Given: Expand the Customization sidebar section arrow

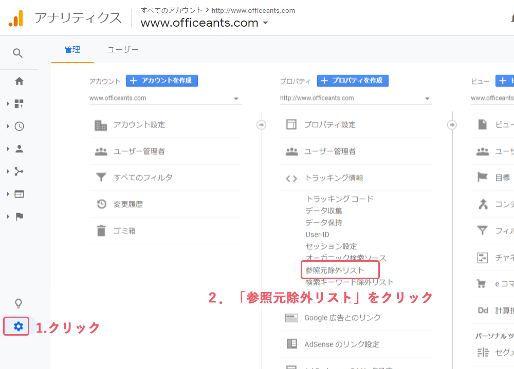Looking at the screenshot, I should 8,104.
